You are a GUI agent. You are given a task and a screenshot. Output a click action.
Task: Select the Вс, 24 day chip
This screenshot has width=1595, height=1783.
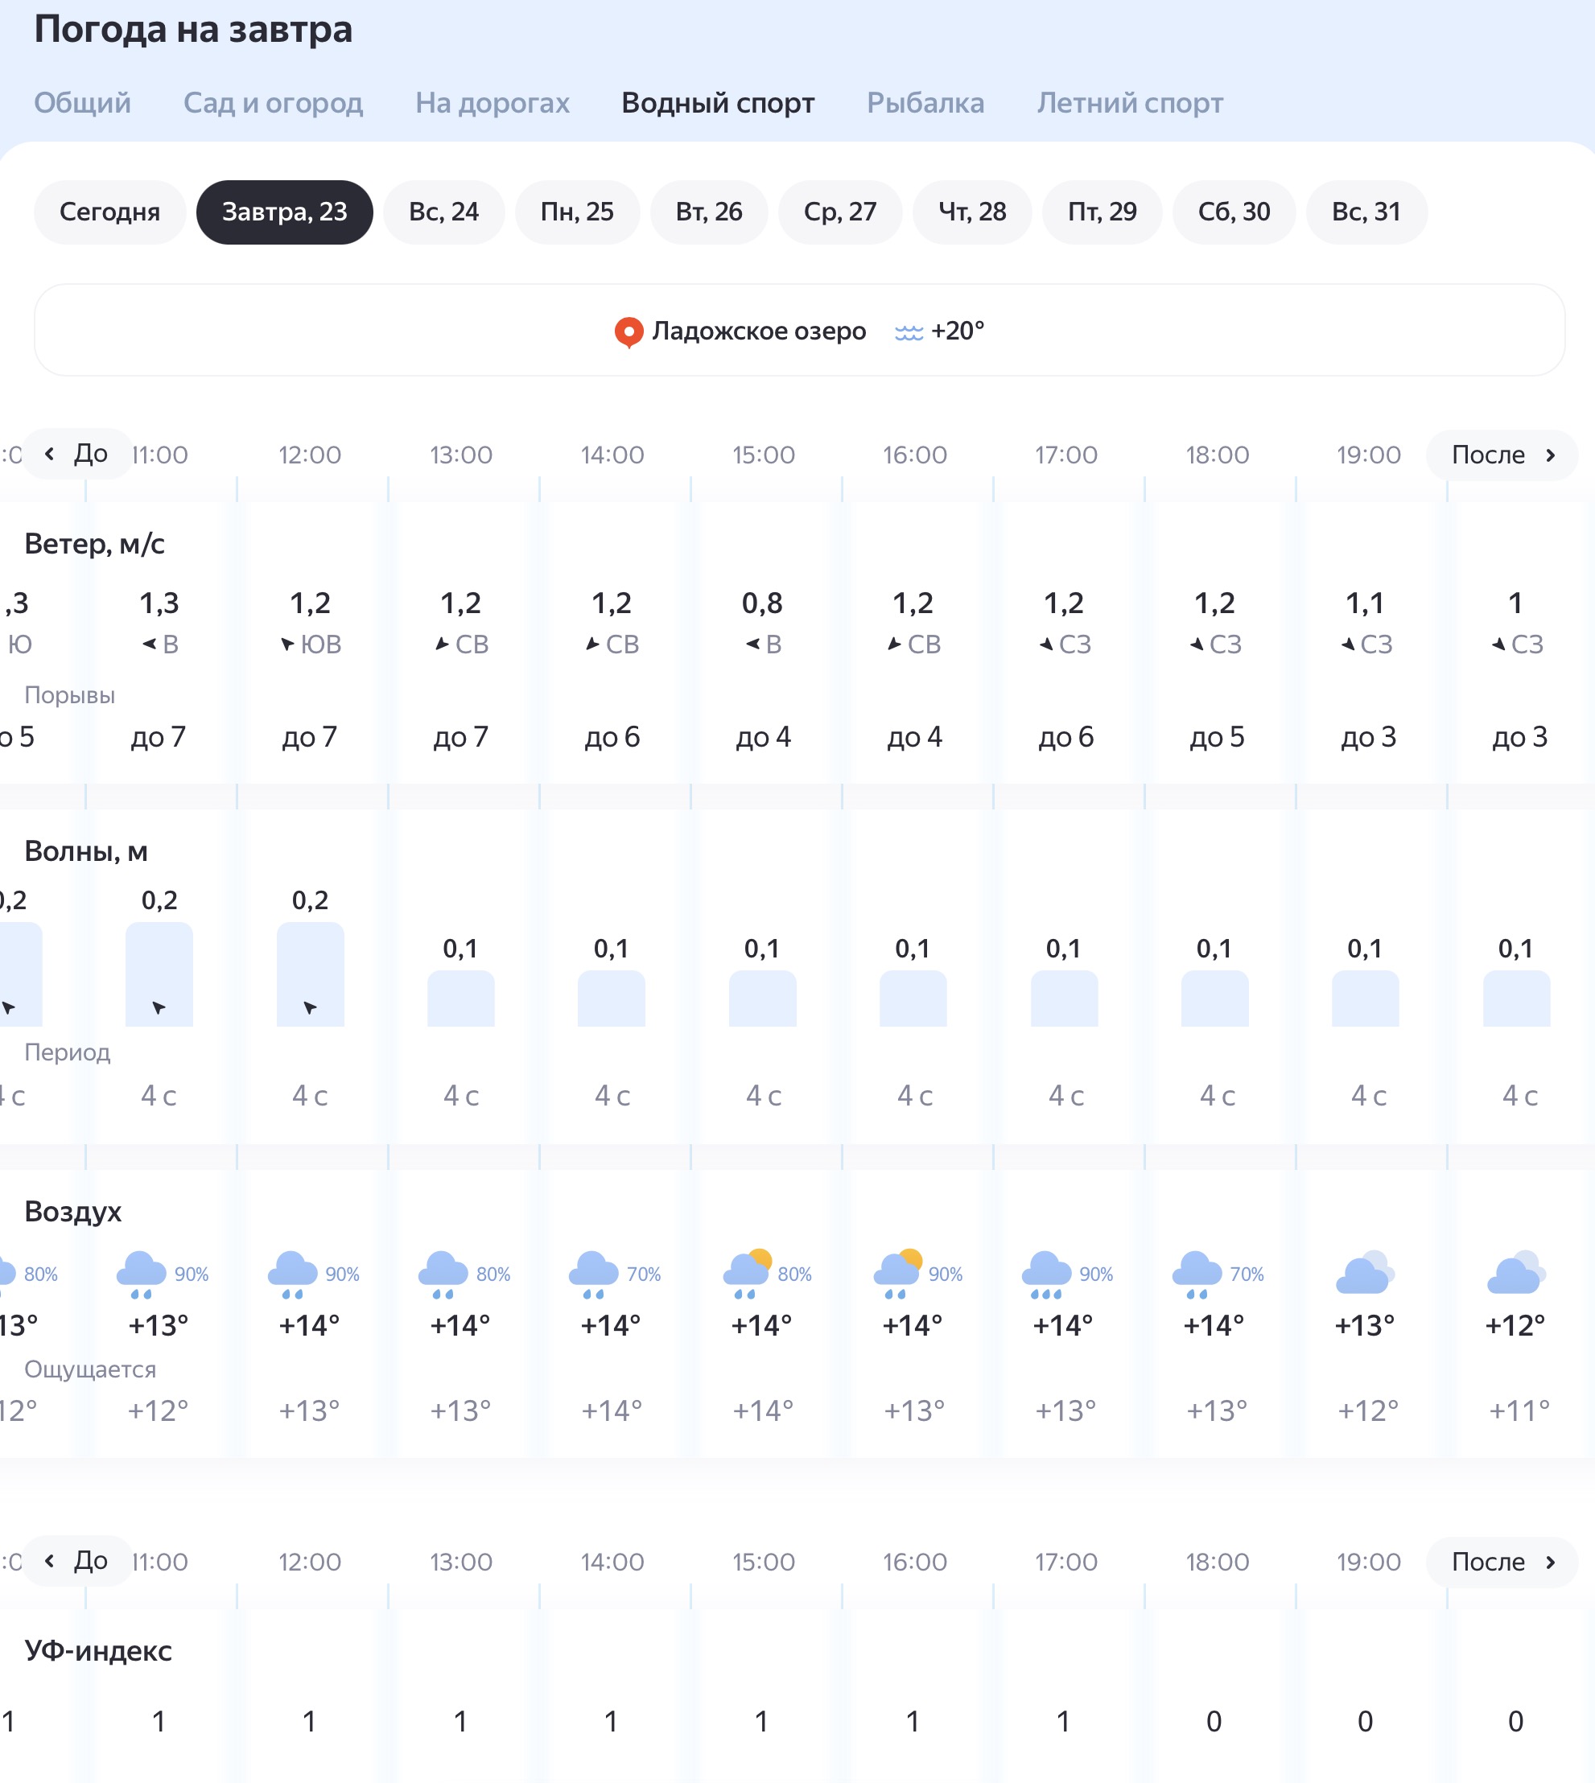click(443, 212)
